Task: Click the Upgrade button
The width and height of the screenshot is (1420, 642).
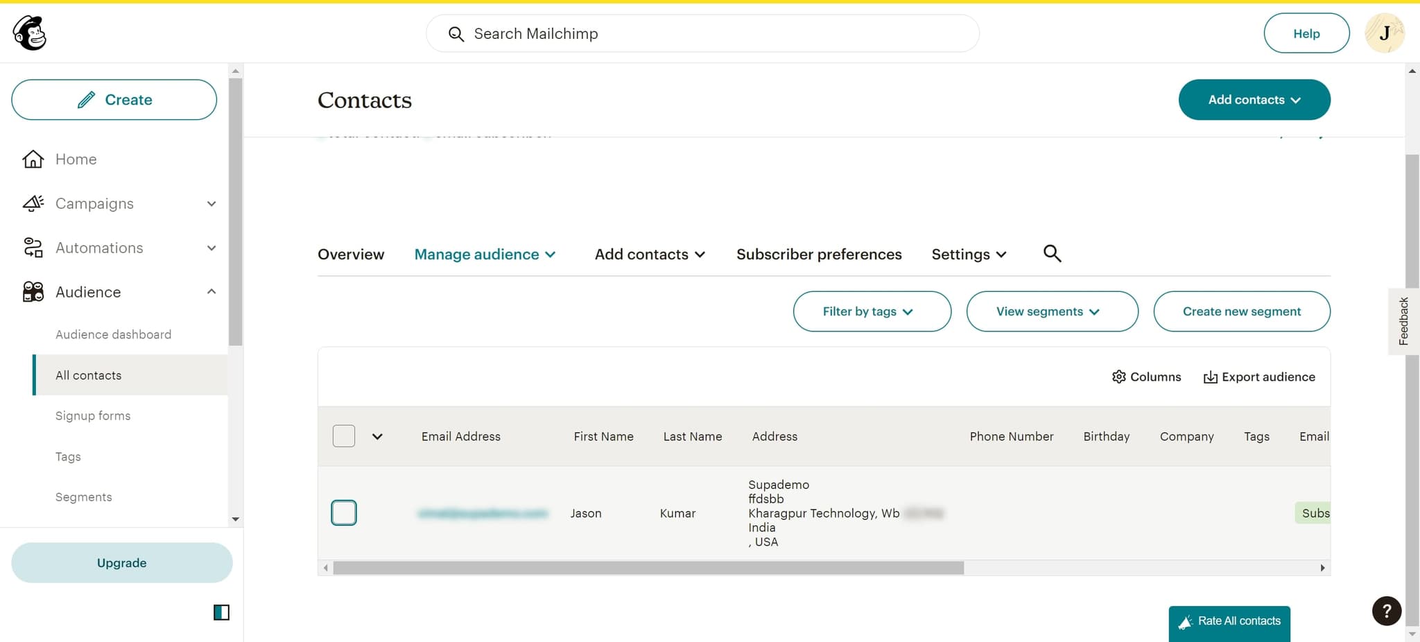Action: [x=122, y=563]
